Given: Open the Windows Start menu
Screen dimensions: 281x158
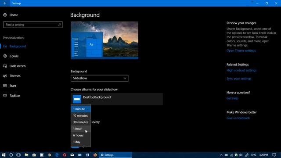Looking at the screenshot, I should [4, 155].
